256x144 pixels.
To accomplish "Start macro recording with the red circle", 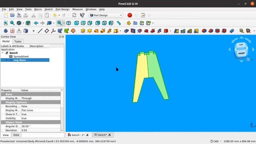I will click(x=130, y=15).
